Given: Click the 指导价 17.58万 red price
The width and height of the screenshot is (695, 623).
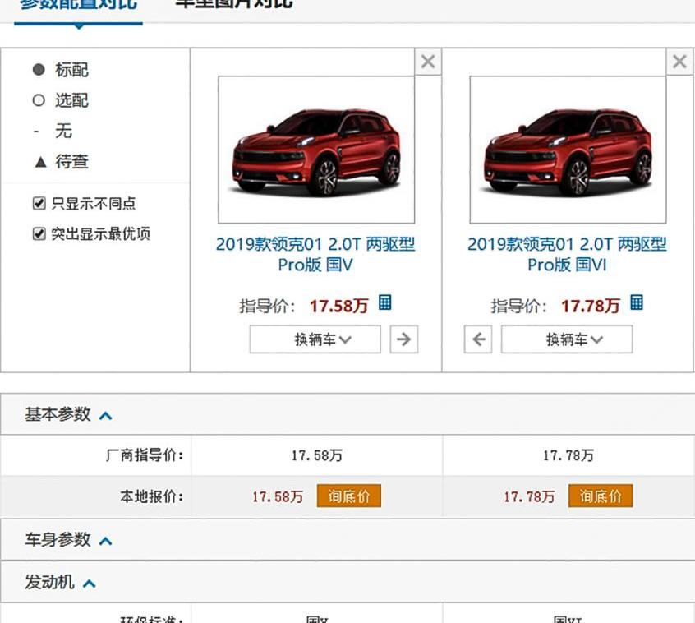Looking at the screenshot, I should 338,306.
